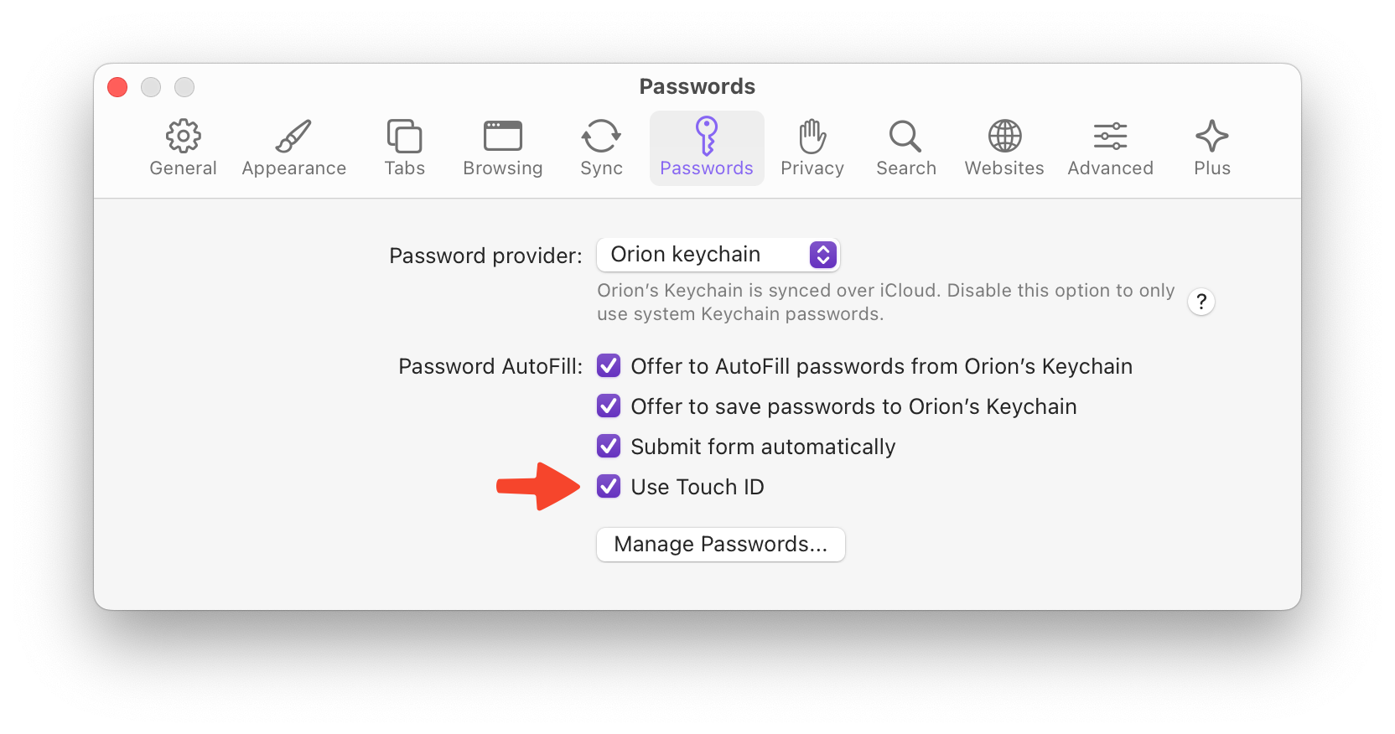
Task: Open Search magnifier settings
Action: 905,147
